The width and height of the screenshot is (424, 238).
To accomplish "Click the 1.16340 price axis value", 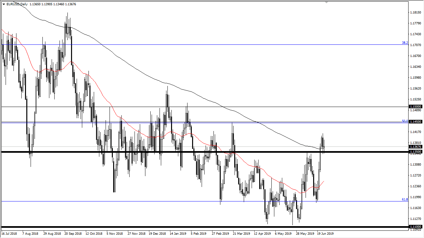I will (x=416, y=67).
